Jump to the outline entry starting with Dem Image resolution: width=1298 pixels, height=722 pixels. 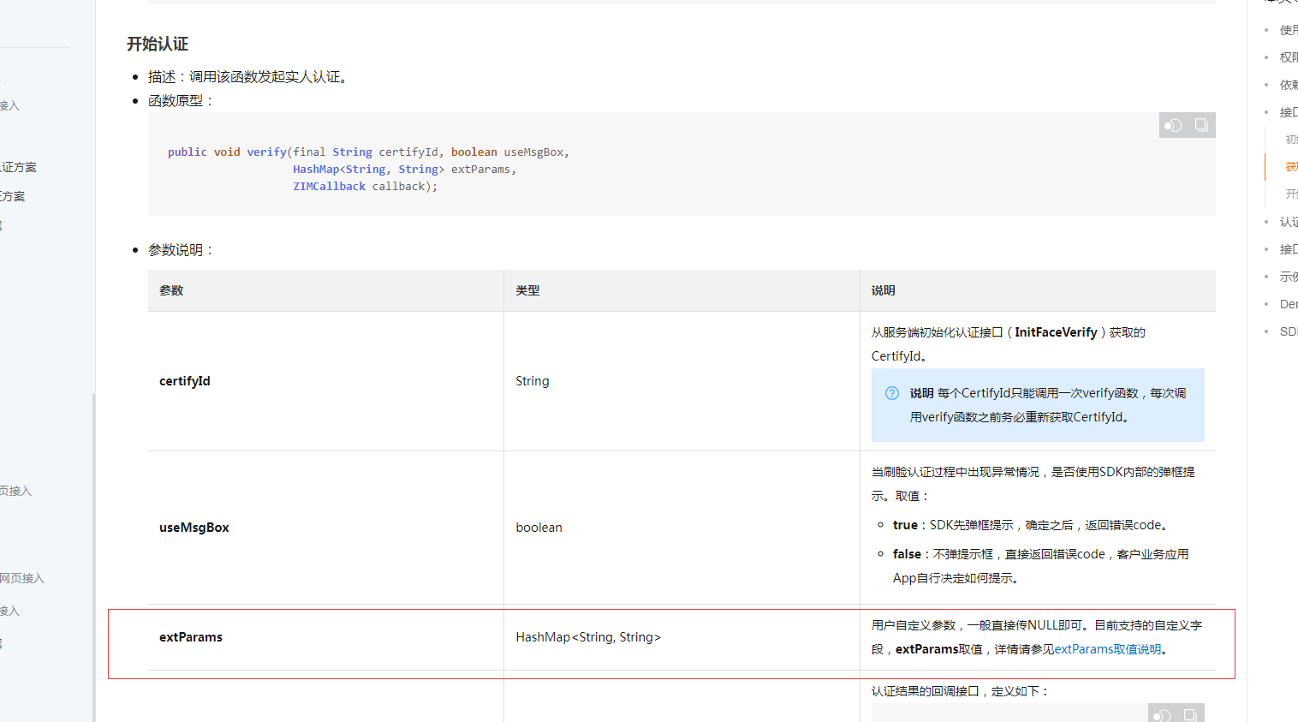[x=1289, y=304]
